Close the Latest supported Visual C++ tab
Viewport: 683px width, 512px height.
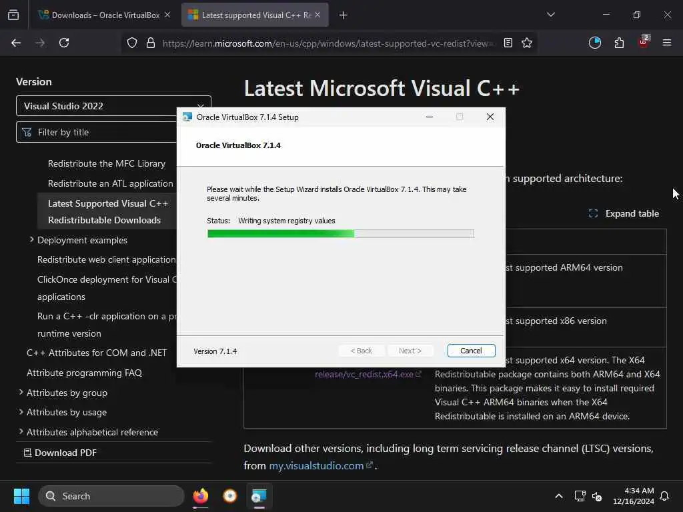click(x=317, y=15)
